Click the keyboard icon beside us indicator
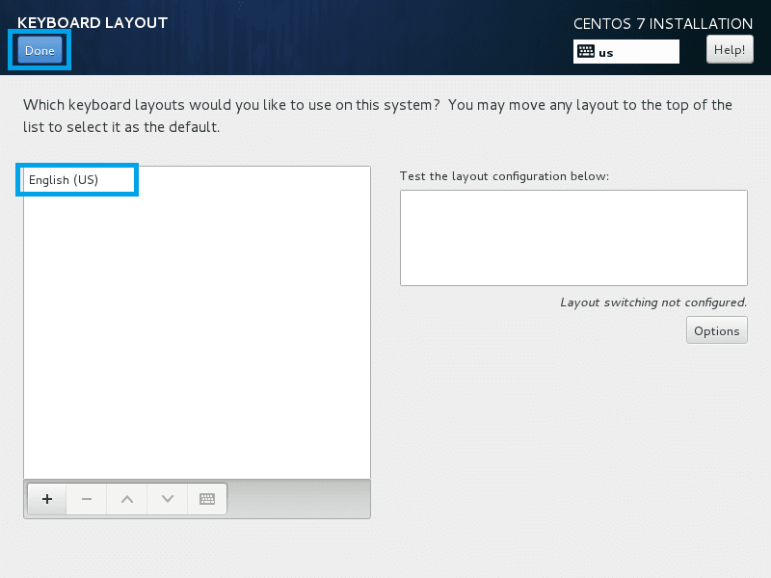Screen dimensions: 771x578 pos(586,51)
